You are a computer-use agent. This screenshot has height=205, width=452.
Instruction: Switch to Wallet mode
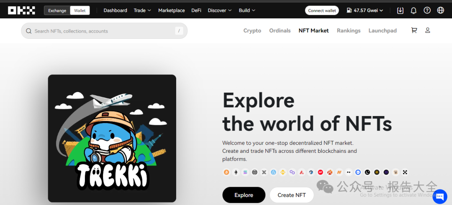click(80, 10)
